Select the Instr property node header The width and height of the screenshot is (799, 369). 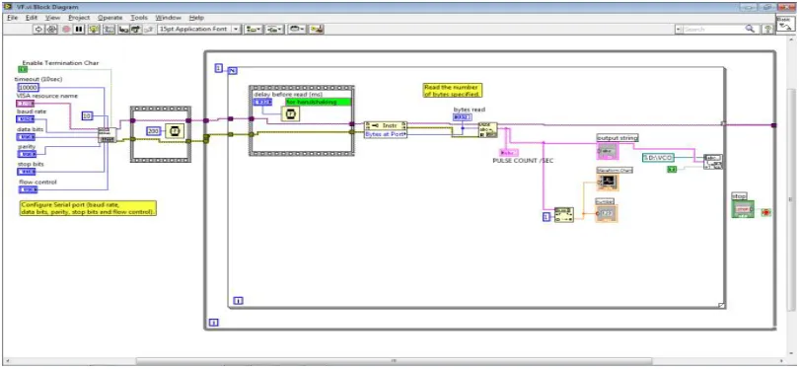click(x=386, y=126)
